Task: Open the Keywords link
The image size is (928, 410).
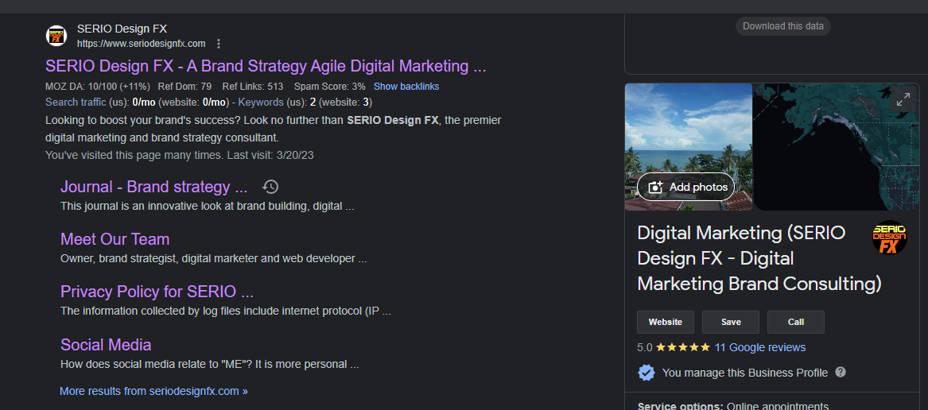Action: click(x=261, y=102)
